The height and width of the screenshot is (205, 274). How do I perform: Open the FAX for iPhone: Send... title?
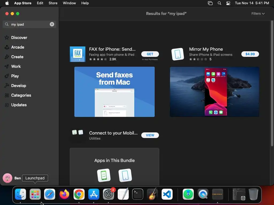112,49
